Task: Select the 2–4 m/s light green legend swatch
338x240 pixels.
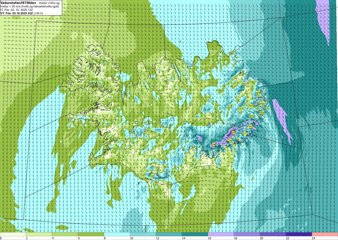Action: tap(39, 234)
